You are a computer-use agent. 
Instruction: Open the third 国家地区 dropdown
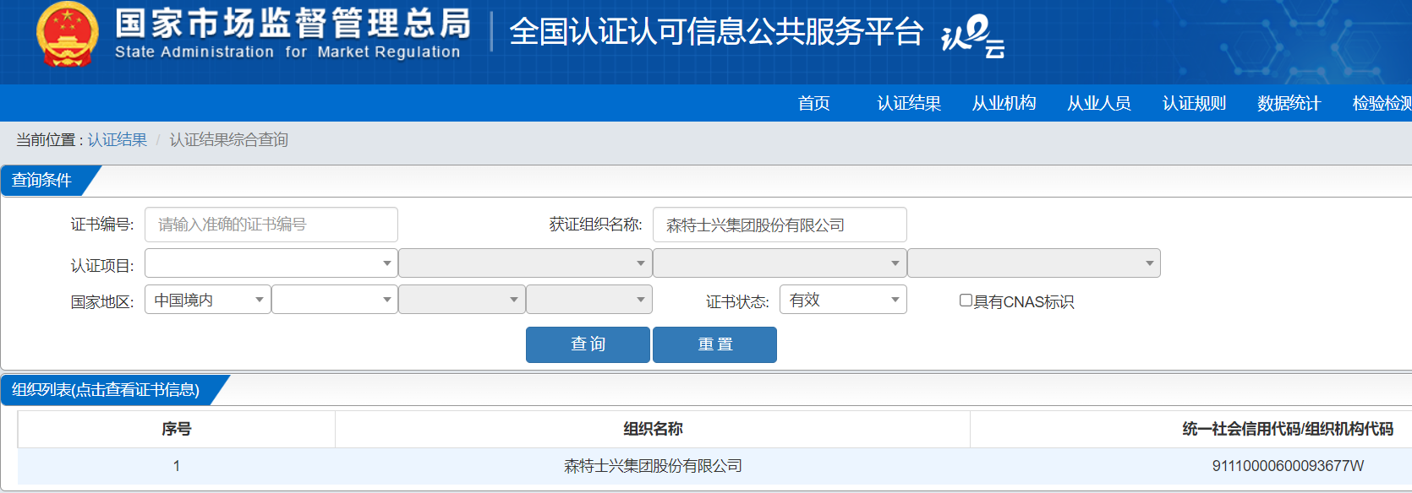[x=462, y=300]
